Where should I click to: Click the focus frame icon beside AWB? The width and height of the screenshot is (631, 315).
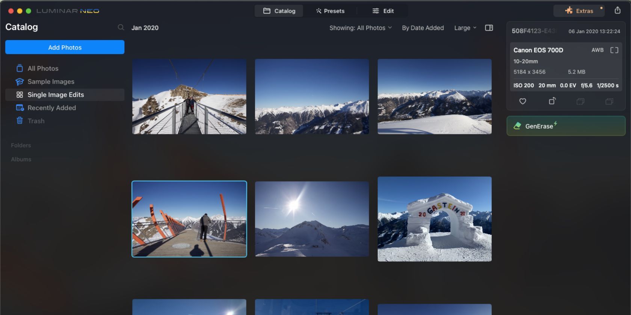click(614, 50)
